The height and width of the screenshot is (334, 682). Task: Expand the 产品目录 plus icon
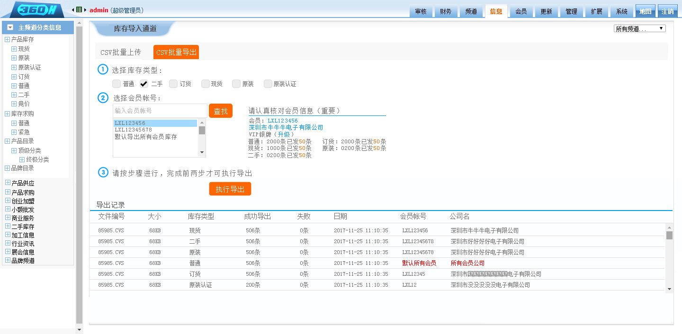7,141
